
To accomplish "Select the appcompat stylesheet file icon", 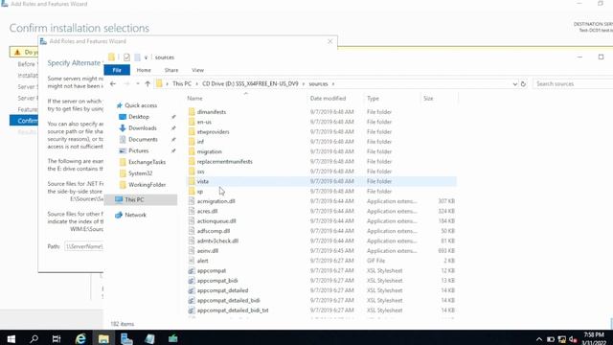I will (x=192, y=270).
